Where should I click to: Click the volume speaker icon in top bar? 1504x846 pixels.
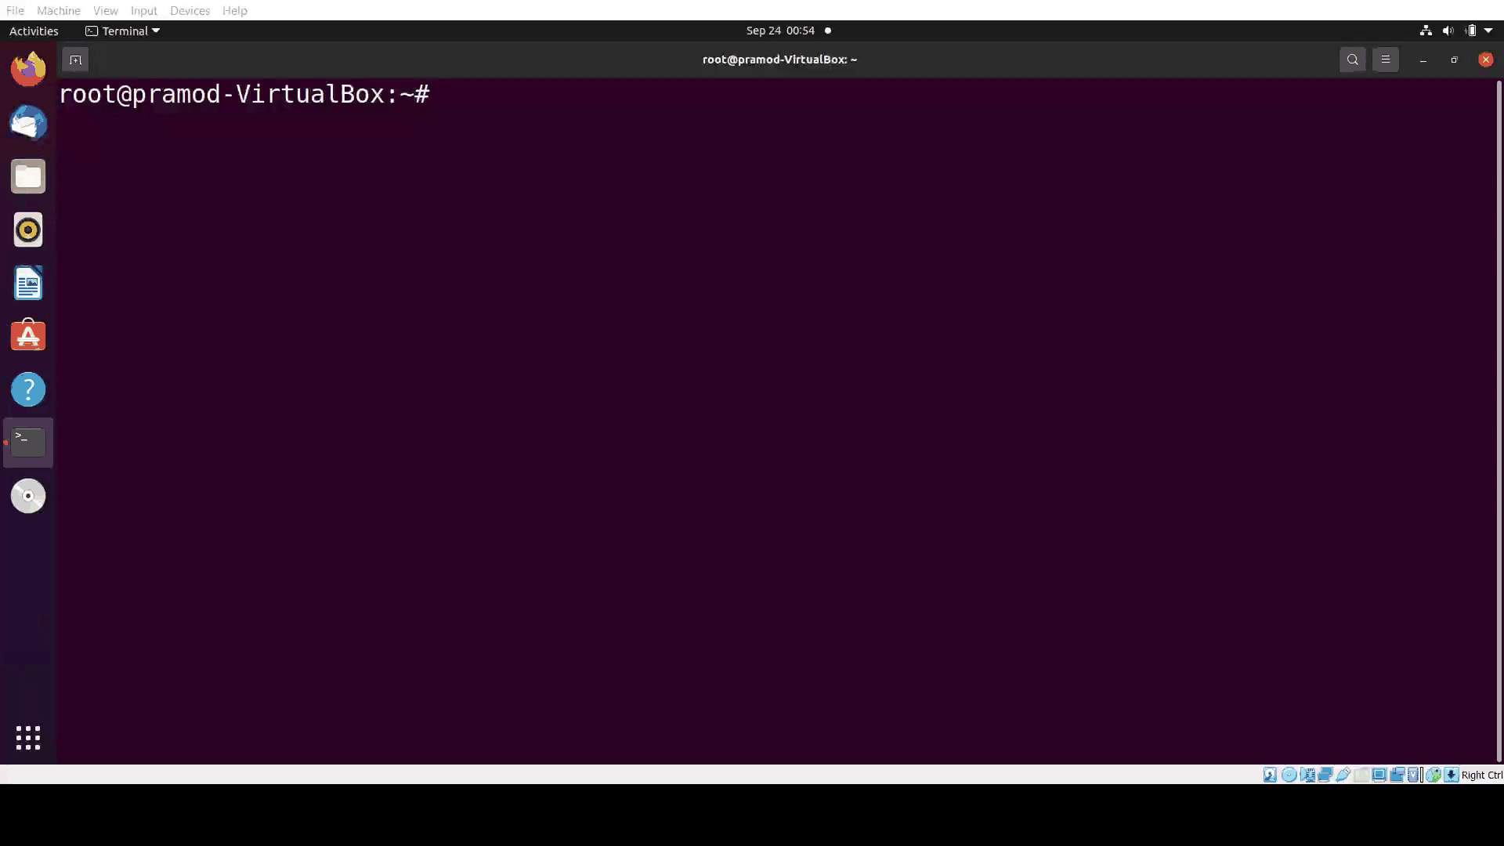click(x=1448, y=31)
